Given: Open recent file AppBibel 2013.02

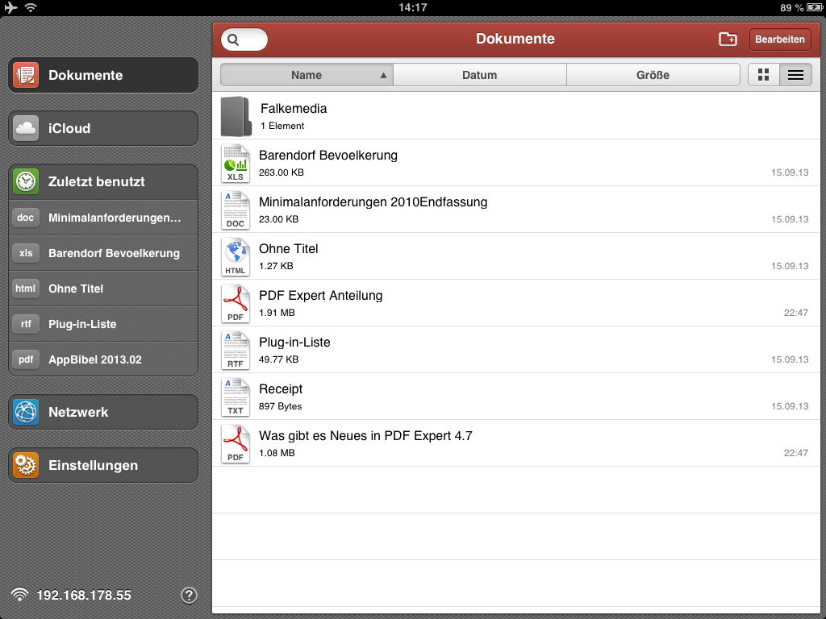Looking at the screenshot, I should pyautogui.click(x=103, y=359).
